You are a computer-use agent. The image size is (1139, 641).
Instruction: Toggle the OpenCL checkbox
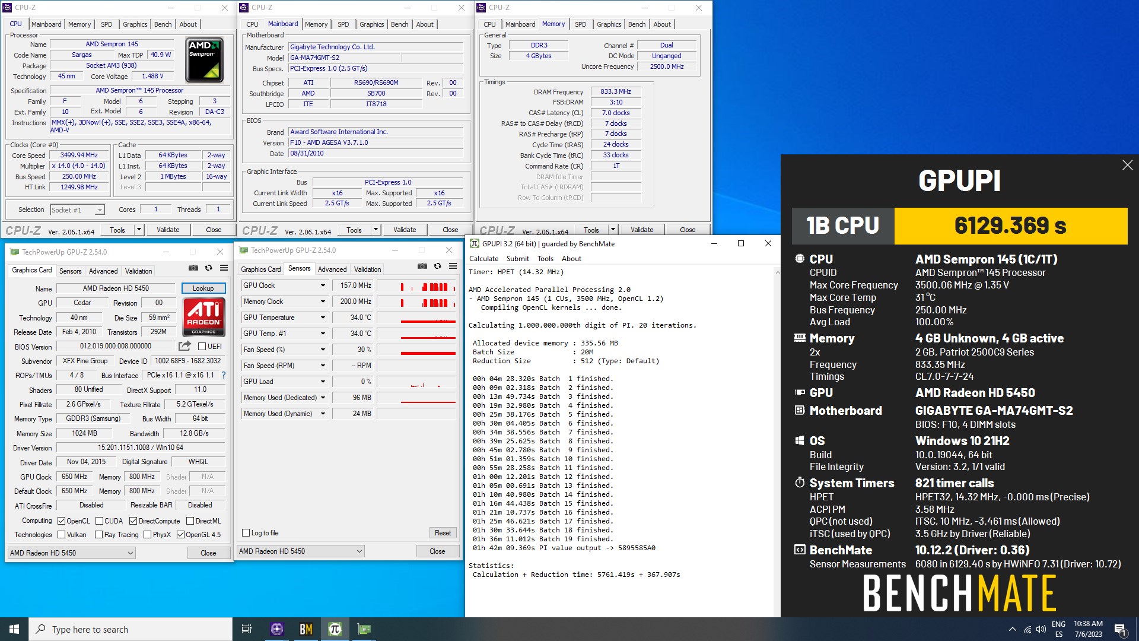coord(61,521)
